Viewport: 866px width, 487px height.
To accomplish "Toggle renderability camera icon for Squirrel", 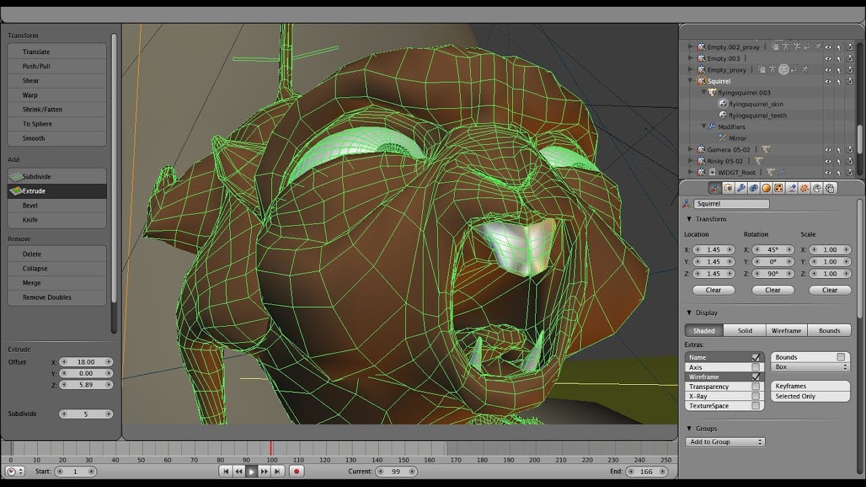I will coord(850,81).
